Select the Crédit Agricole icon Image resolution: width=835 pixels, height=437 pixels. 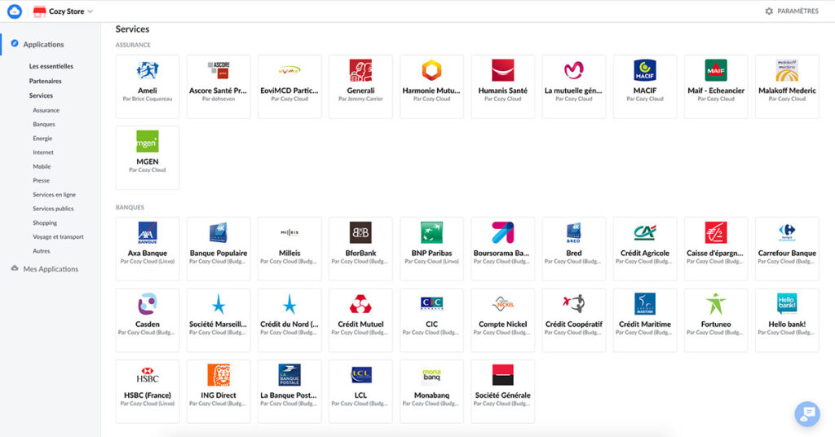[645, 233]
